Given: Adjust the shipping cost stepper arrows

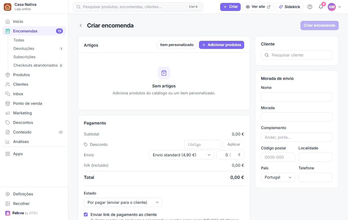Looking at the screenshot, I should [x=230, y=155].
